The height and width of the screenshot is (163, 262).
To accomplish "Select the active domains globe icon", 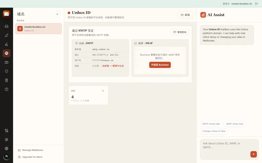I will coord(7,53).
